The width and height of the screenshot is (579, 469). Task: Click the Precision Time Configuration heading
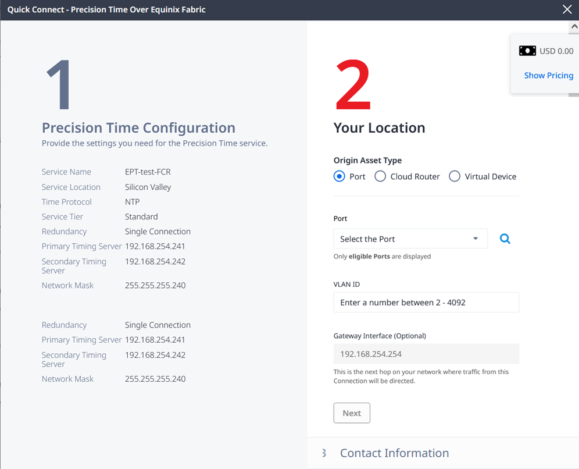[138, 128]
